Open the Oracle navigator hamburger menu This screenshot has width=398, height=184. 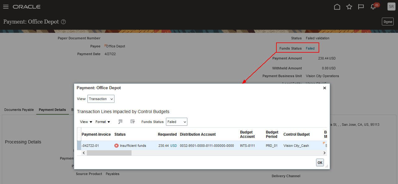coord(6,7)
